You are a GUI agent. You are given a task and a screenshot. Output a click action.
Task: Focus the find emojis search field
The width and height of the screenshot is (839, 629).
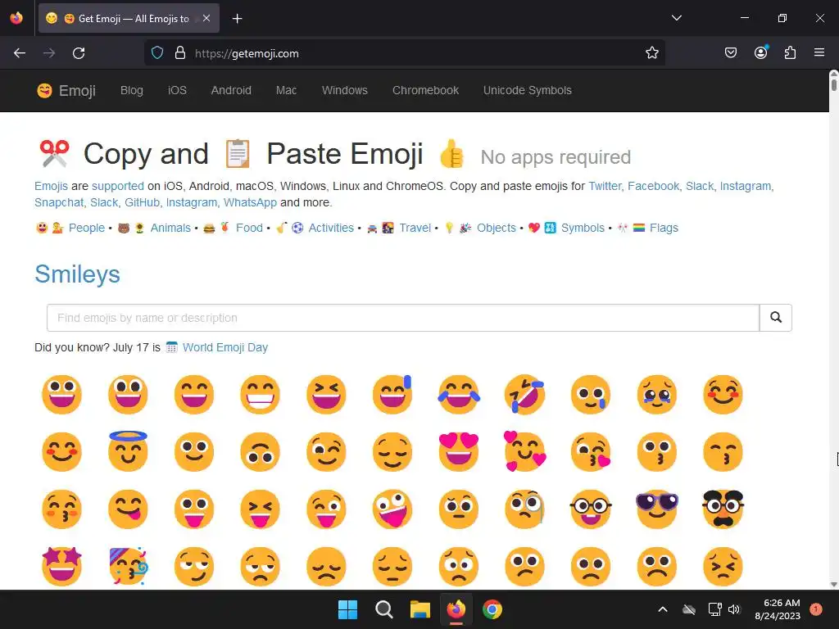tap(403, 318)
